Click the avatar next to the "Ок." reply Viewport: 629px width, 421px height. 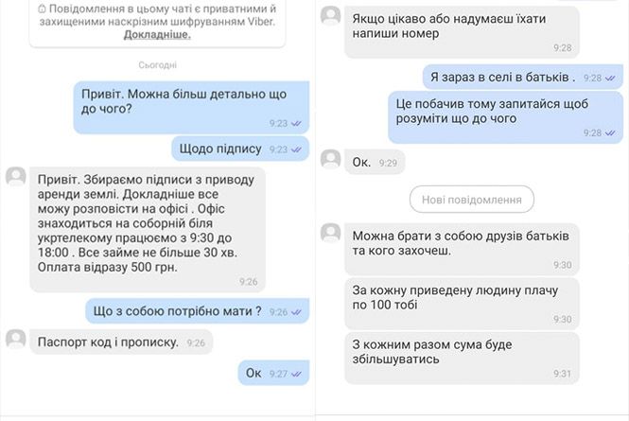[330, 159]
